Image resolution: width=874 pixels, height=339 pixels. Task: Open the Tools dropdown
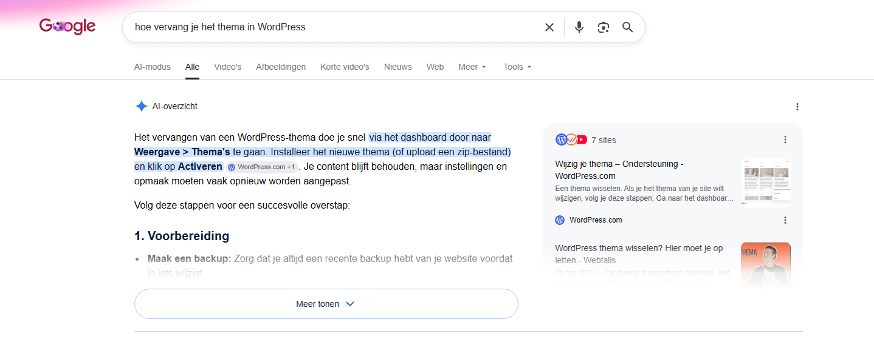point(517,67)
